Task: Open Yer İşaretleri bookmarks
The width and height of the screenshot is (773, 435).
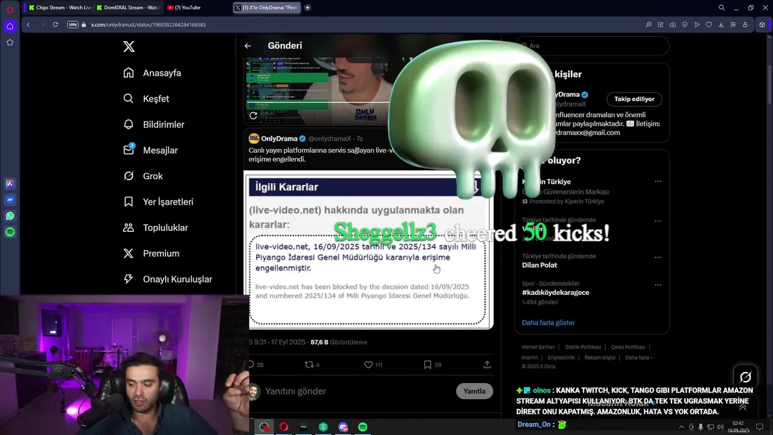Action: click(x=158, y=202)
